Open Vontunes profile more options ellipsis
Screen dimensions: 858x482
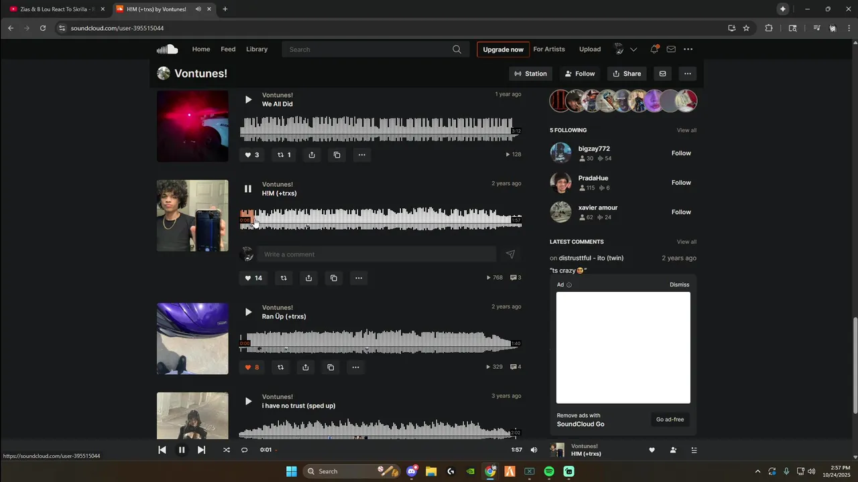click(x=687, y=74)
